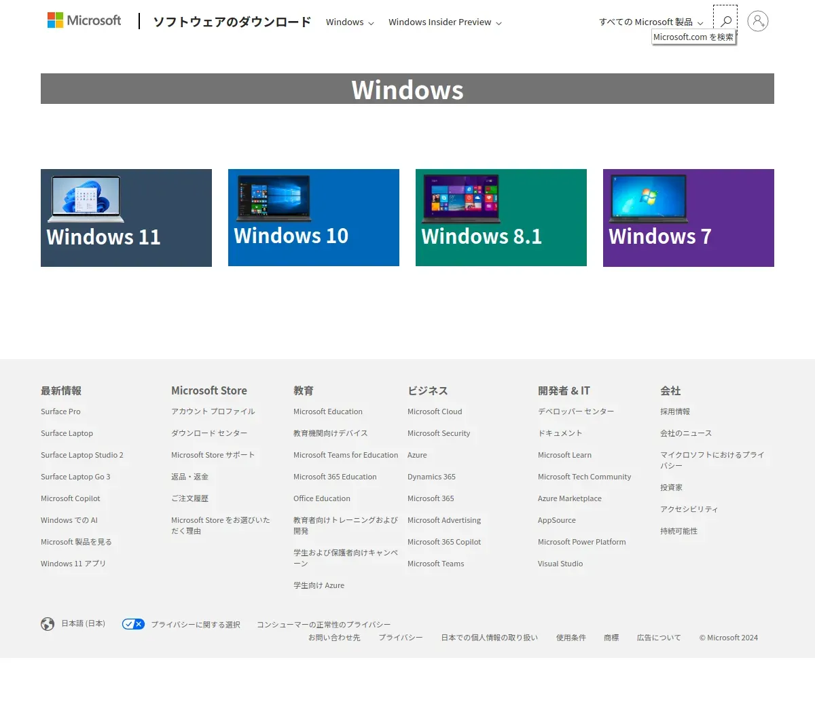Open 教育機関向けデバイス link

[x=331, y=433]
